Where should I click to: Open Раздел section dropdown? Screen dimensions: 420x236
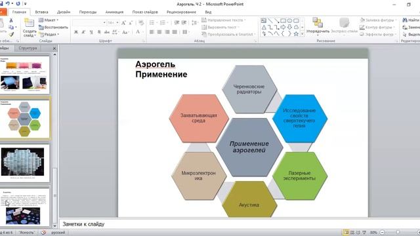pos(49,35)
